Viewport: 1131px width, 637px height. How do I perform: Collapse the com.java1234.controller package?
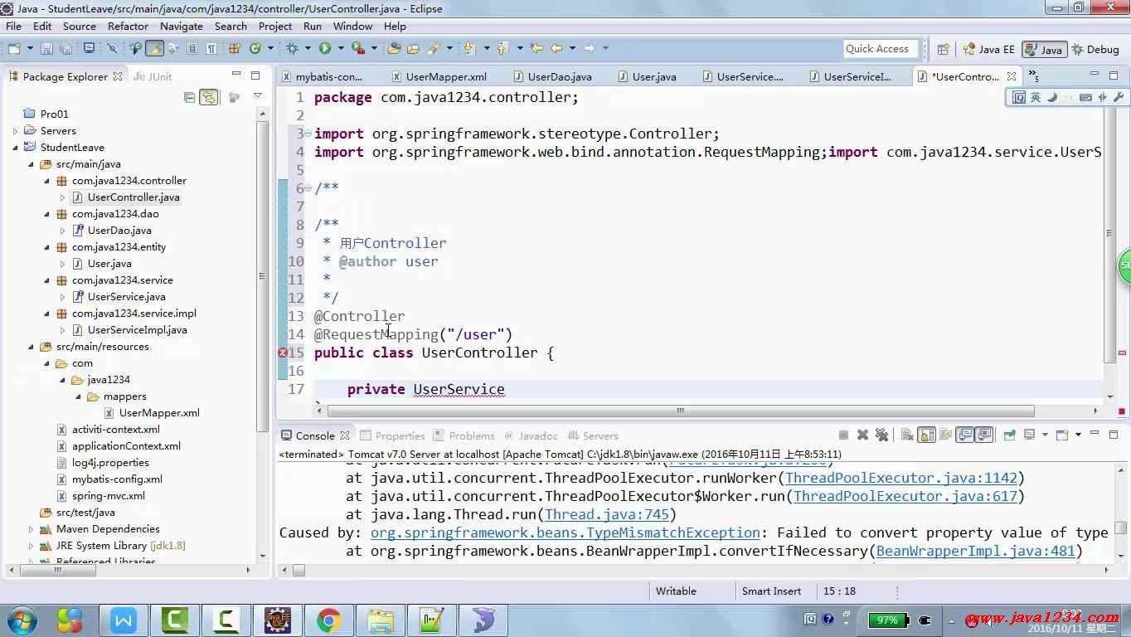click(x=46, y=181)
